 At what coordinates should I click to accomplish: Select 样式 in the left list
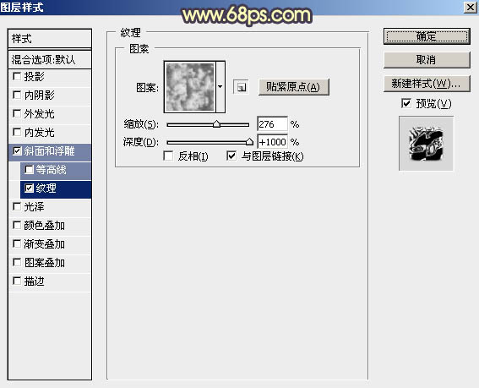pyautogui.click(x=50, y=39)
